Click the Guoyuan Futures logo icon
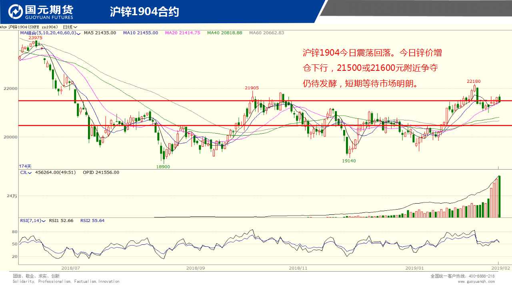This screenshot has height=288, width=512. tap(16, 12)
